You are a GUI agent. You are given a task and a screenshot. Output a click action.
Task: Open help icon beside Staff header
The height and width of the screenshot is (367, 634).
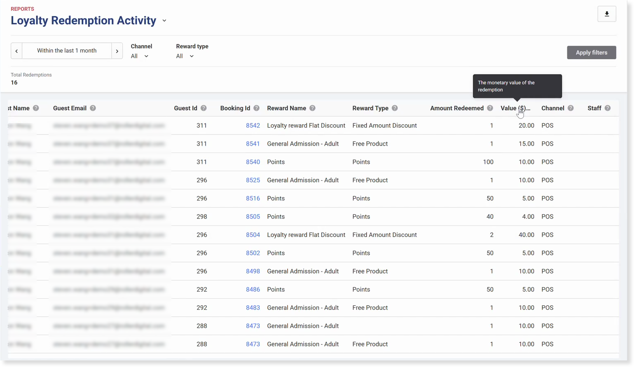coord(608,108)
